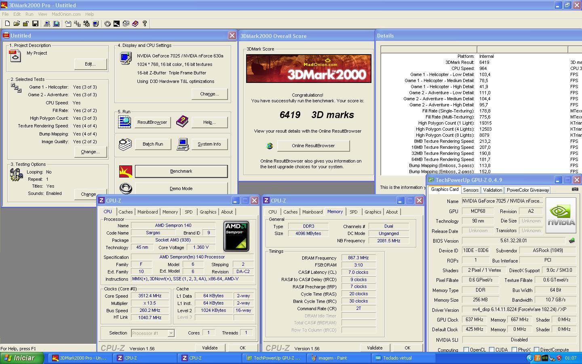This screenshot has height=364, width=582.
Task: Click the Testing Options toolbar icon
Action: coord(86,24)
